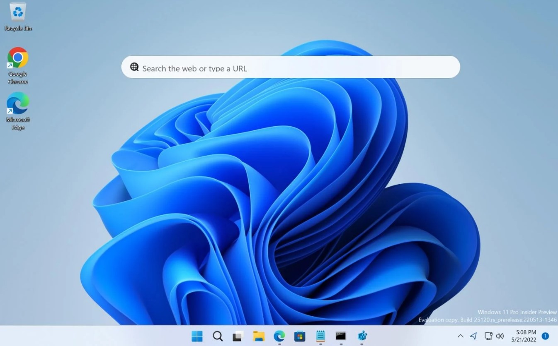Open network status from the tray
This screenshot has height=346, width=558.
click(x=488, y=336)
